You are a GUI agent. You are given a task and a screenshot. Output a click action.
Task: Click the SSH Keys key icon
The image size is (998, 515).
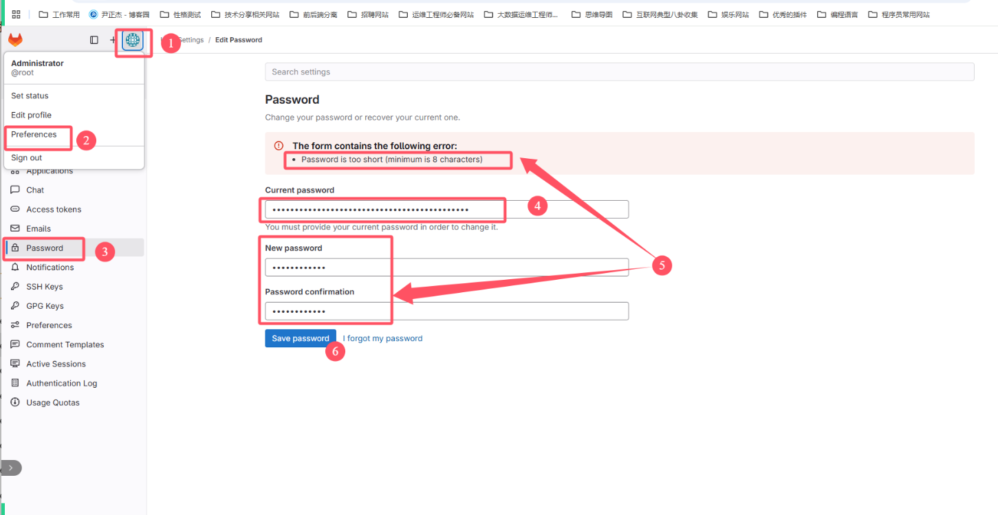pyautogui.click(x=15, y=286)
